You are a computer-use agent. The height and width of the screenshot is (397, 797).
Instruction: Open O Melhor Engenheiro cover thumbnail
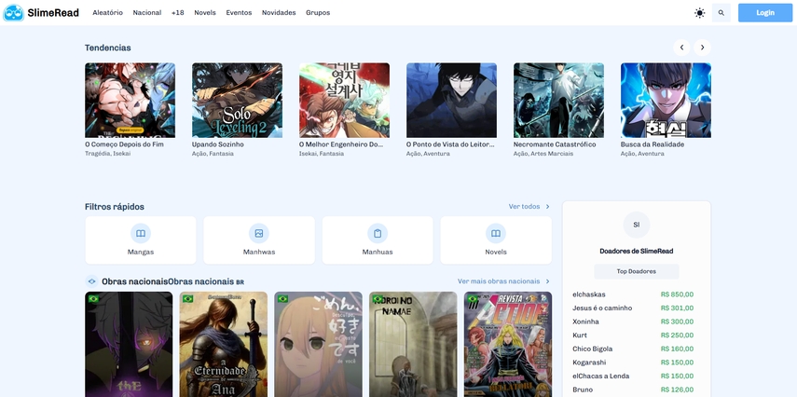tap(344, 100)
